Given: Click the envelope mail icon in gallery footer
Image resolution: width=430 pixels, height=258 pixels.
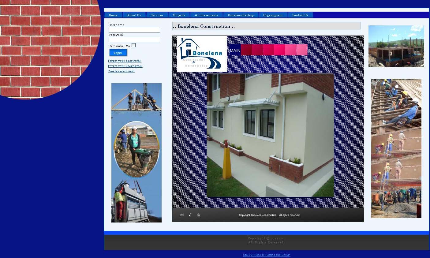Looking at the screenshot, I should [x=182, y=215].
